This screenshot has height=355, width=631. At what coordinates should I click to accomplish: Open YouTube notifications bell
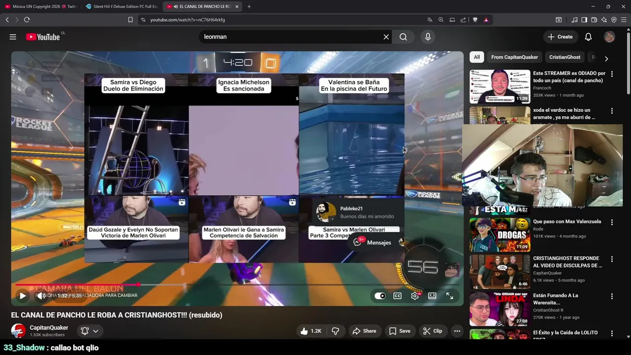click(x=588, y=37)
